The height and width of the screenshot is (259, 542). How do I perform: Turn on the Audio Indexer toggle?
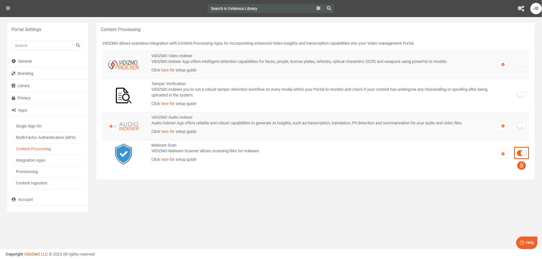(x=521, y=126)
